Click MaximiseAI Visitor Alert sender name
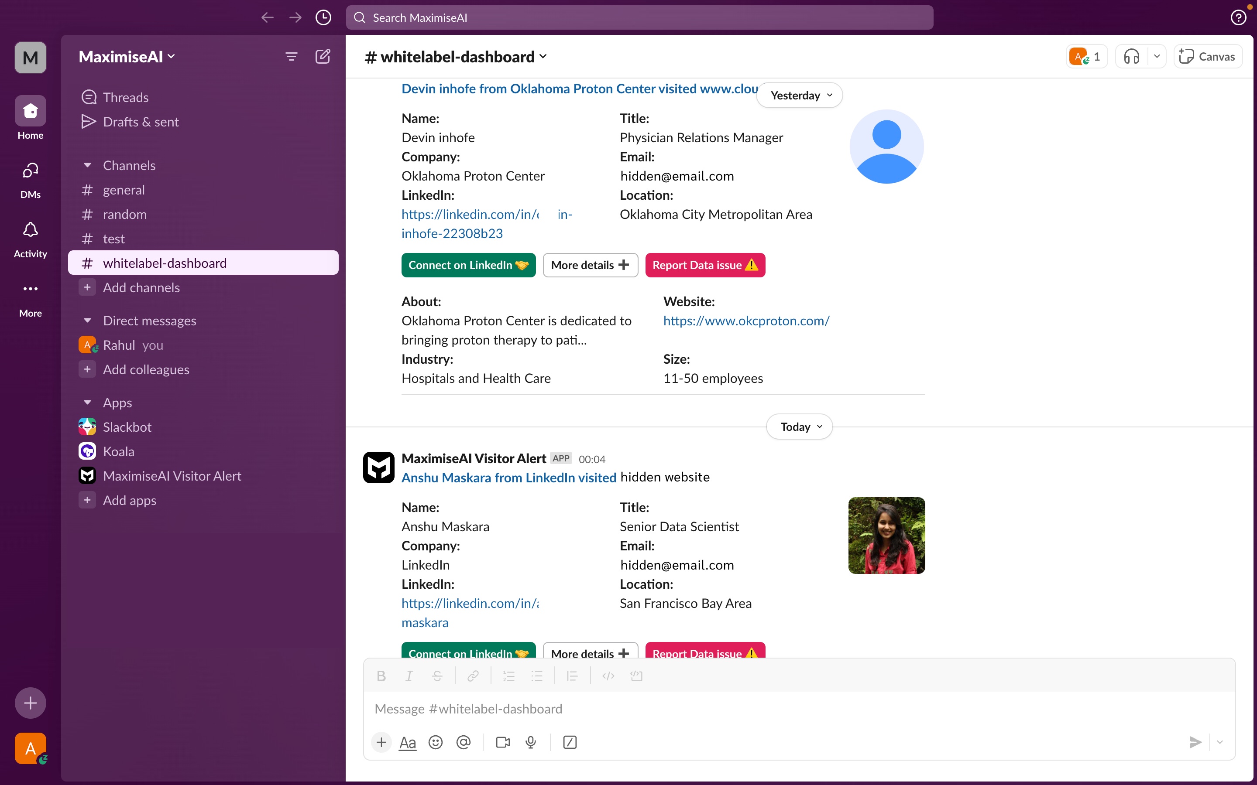1257x785 pixels. pyautogui.click(x=473, y=458)
